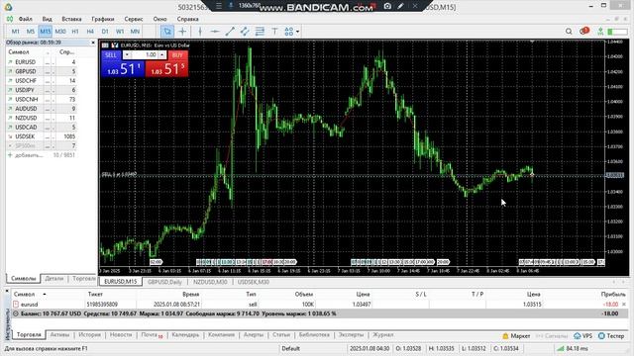Switch chart to W1 timeframe
Viewport: 634px width, 356px height.
coord(120,31)
